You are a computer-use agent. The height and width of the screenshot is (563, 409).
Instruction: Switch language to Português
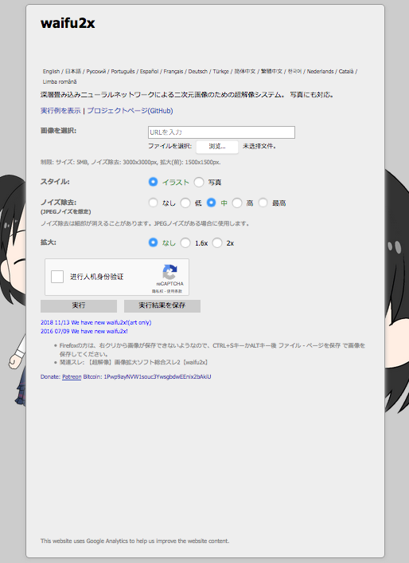123,72
